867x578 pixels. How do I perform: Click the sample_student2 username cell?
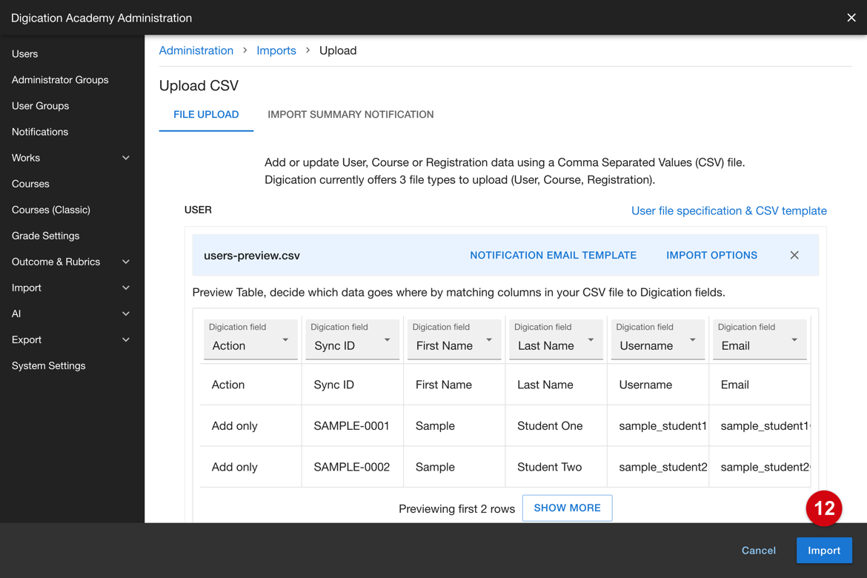pos(658,467)
